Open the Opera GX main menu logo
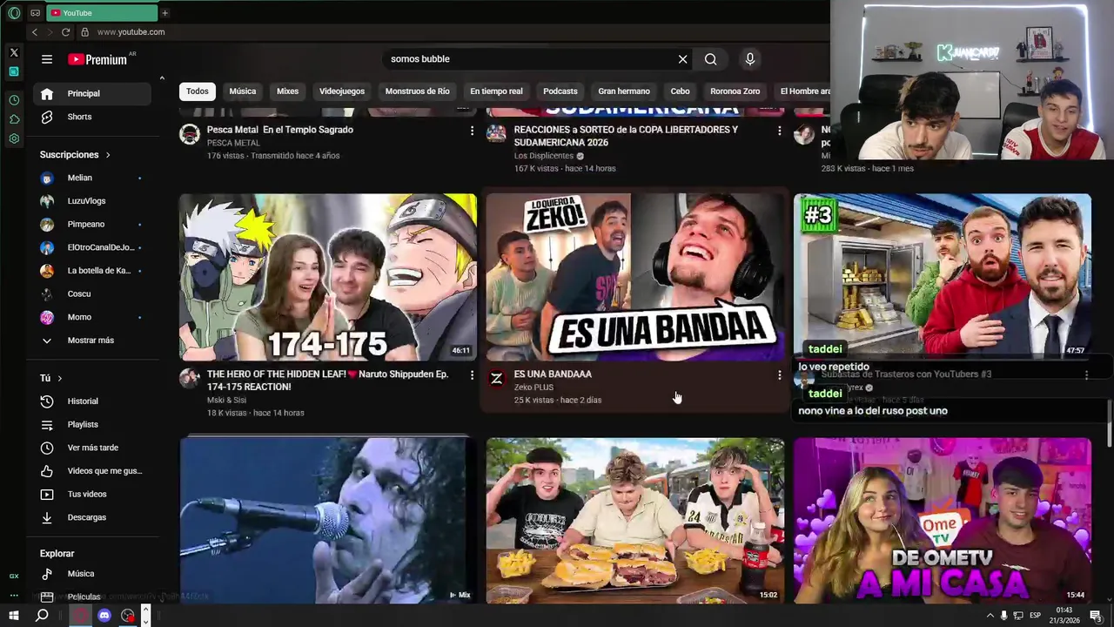 (x=14, y=13)
